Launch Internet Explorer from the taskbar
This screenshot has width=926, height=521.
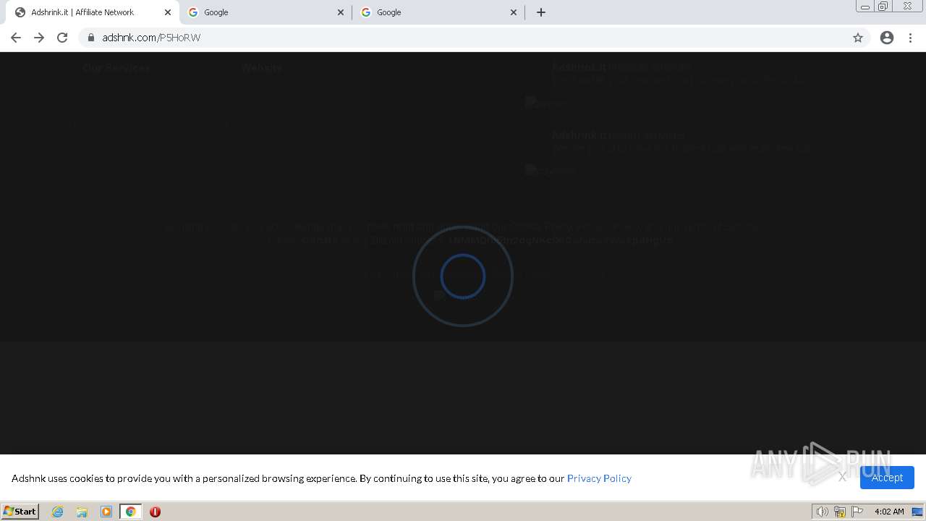pos(58,512)
